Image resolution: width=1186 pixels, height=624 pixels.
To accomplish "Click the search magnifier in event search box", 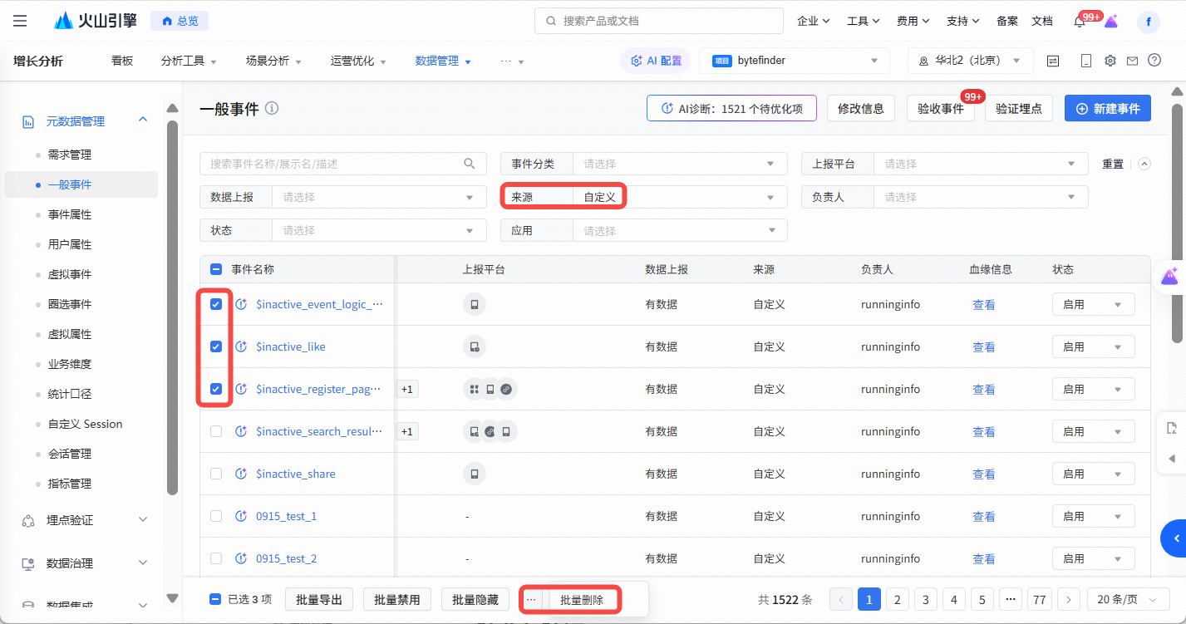I will [x=470, y=164].
